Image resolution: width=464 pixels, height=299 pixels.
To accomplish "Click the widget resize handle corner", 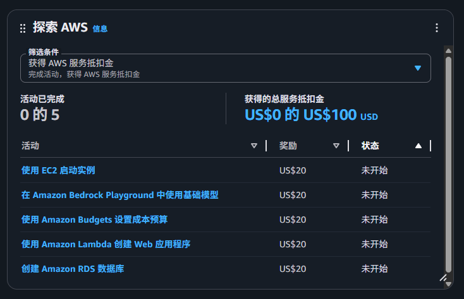I will 443,277.
